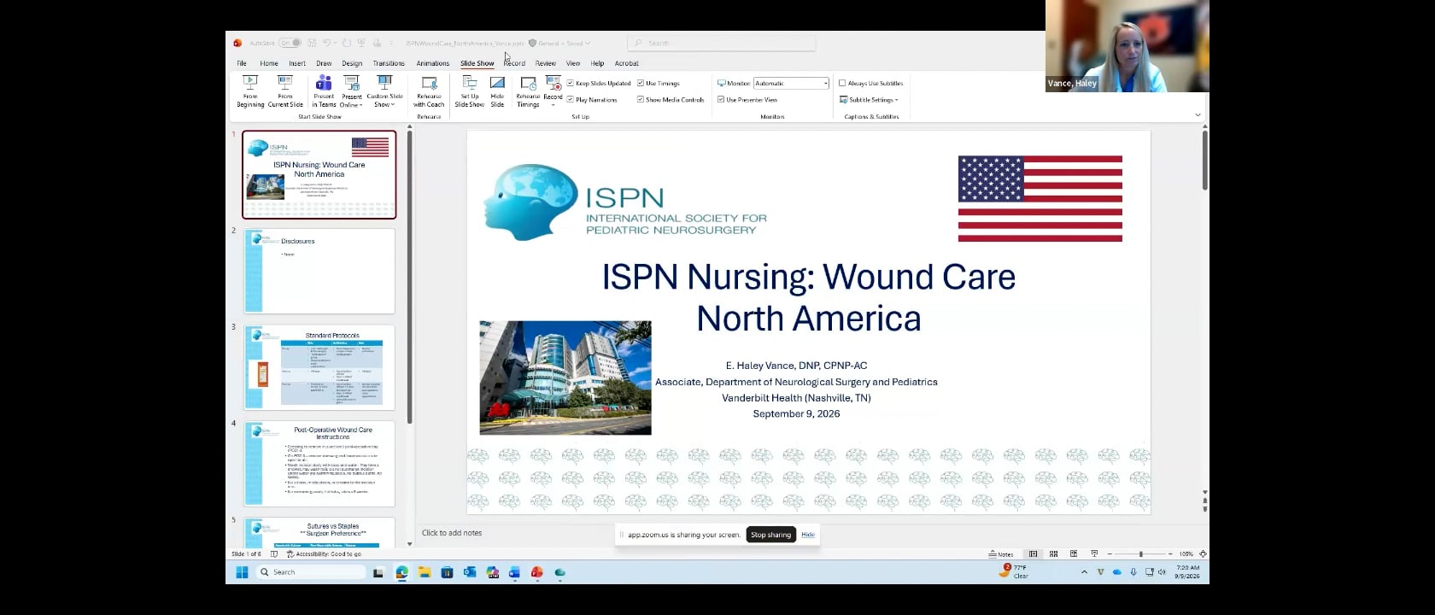Open Custom Slide Show dropdown
Viewport: 1435px width, 615px height.
click(384, 91)
